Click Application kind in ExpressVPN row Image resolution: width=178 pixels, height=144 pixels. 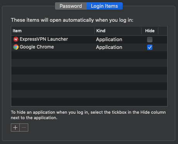109,40
